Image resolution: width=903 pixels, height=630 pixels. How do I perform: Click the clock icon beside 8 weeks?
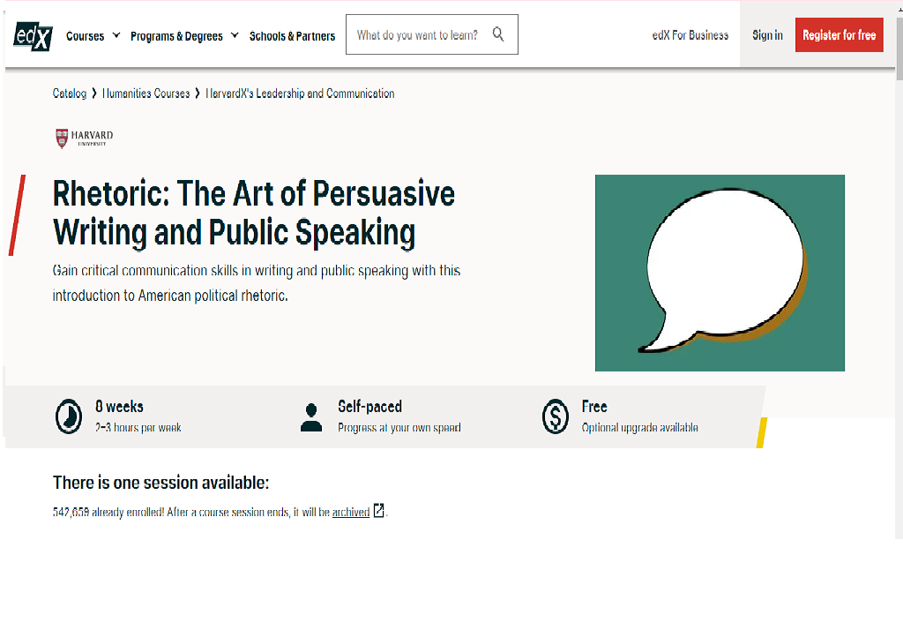(69, 416)
